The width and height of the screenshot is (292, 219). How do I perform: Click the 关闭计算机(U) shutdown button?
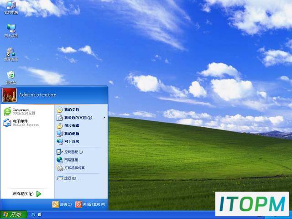(x=90, y=204)
